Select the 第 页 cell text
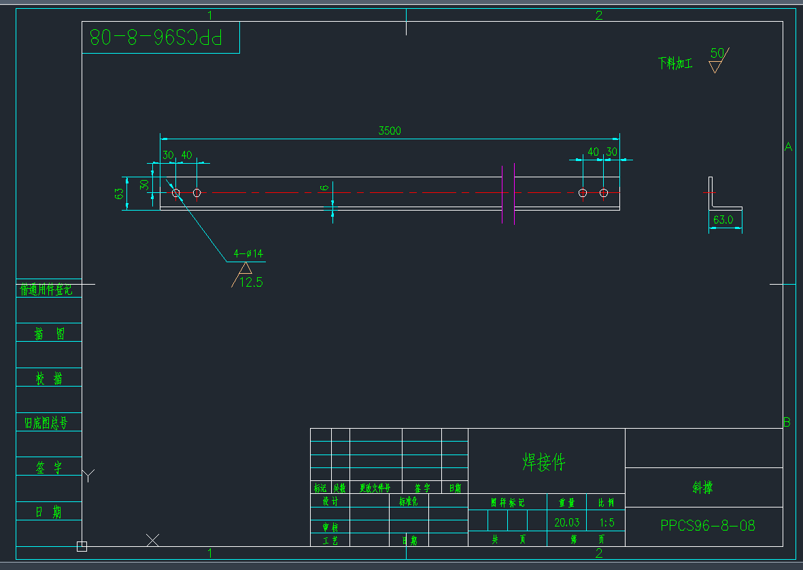Screen dimensions: 803x570 tap(587, 539)
